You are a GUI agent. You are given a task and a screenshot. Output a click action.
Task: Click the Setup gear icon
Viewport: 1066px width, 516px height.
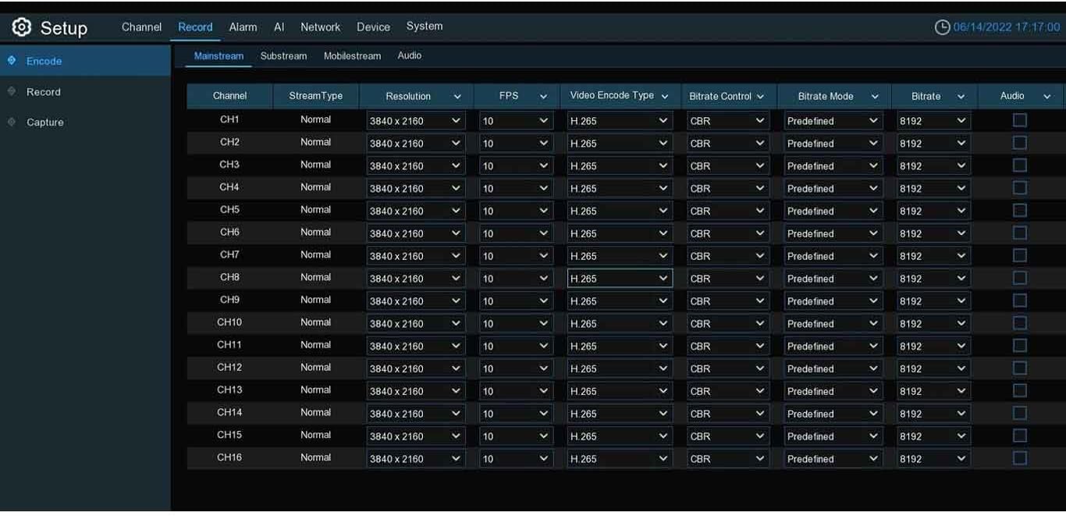[22, 27]
